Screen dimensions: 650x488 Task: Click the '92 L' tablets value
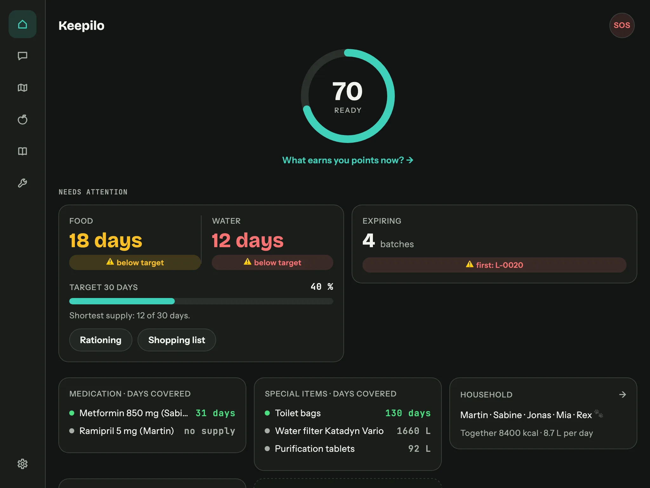[x=419, y=449]
